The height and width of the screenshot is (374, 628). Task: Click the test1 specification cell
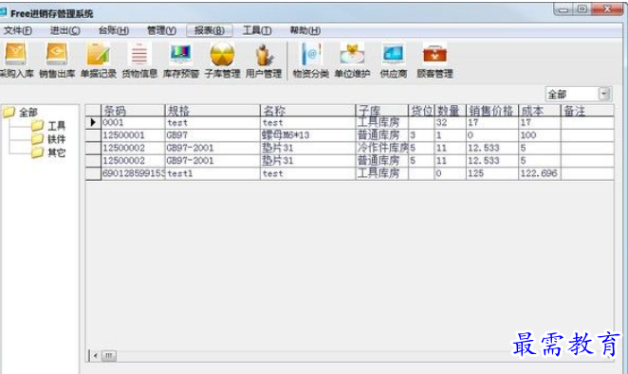212,174
